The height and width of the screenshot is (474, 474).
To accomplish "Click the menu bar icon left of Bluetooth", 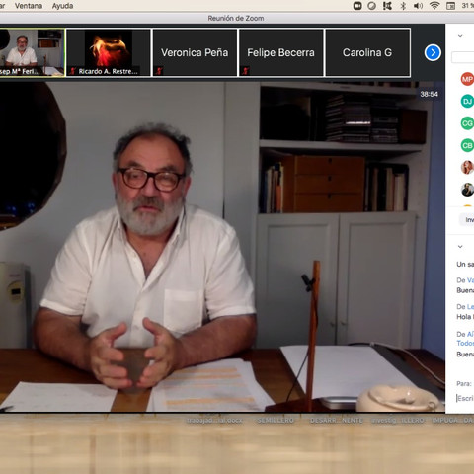I will tap(387, 6).
